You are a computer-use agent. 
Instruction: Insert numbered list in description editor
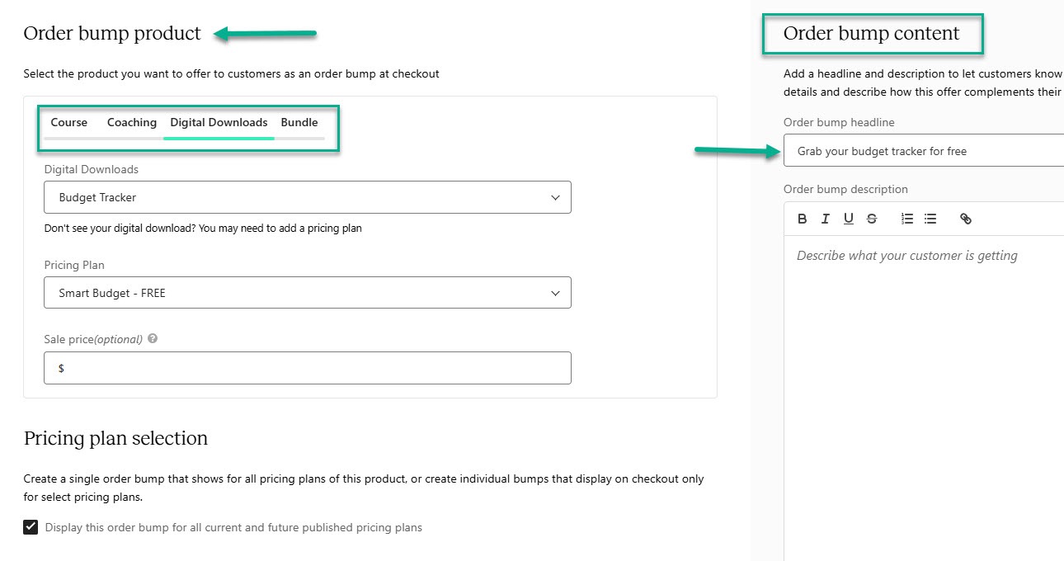coord(907,219)
